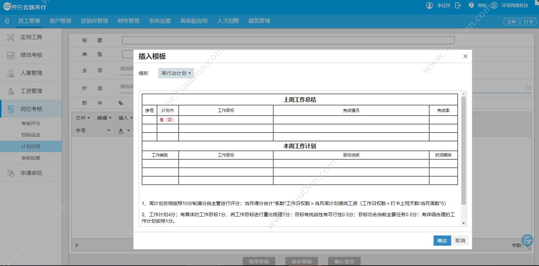Click the 主送 recipient field

click(x=127, y=69)
